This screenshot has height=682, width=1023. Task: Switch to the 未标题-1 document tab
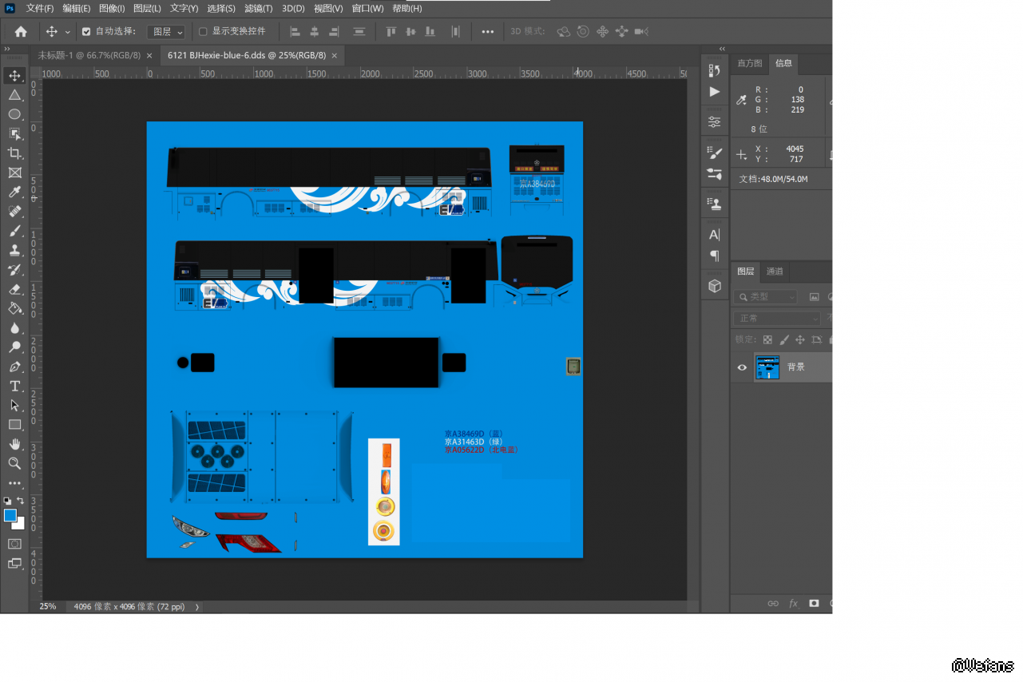point(89,55)
